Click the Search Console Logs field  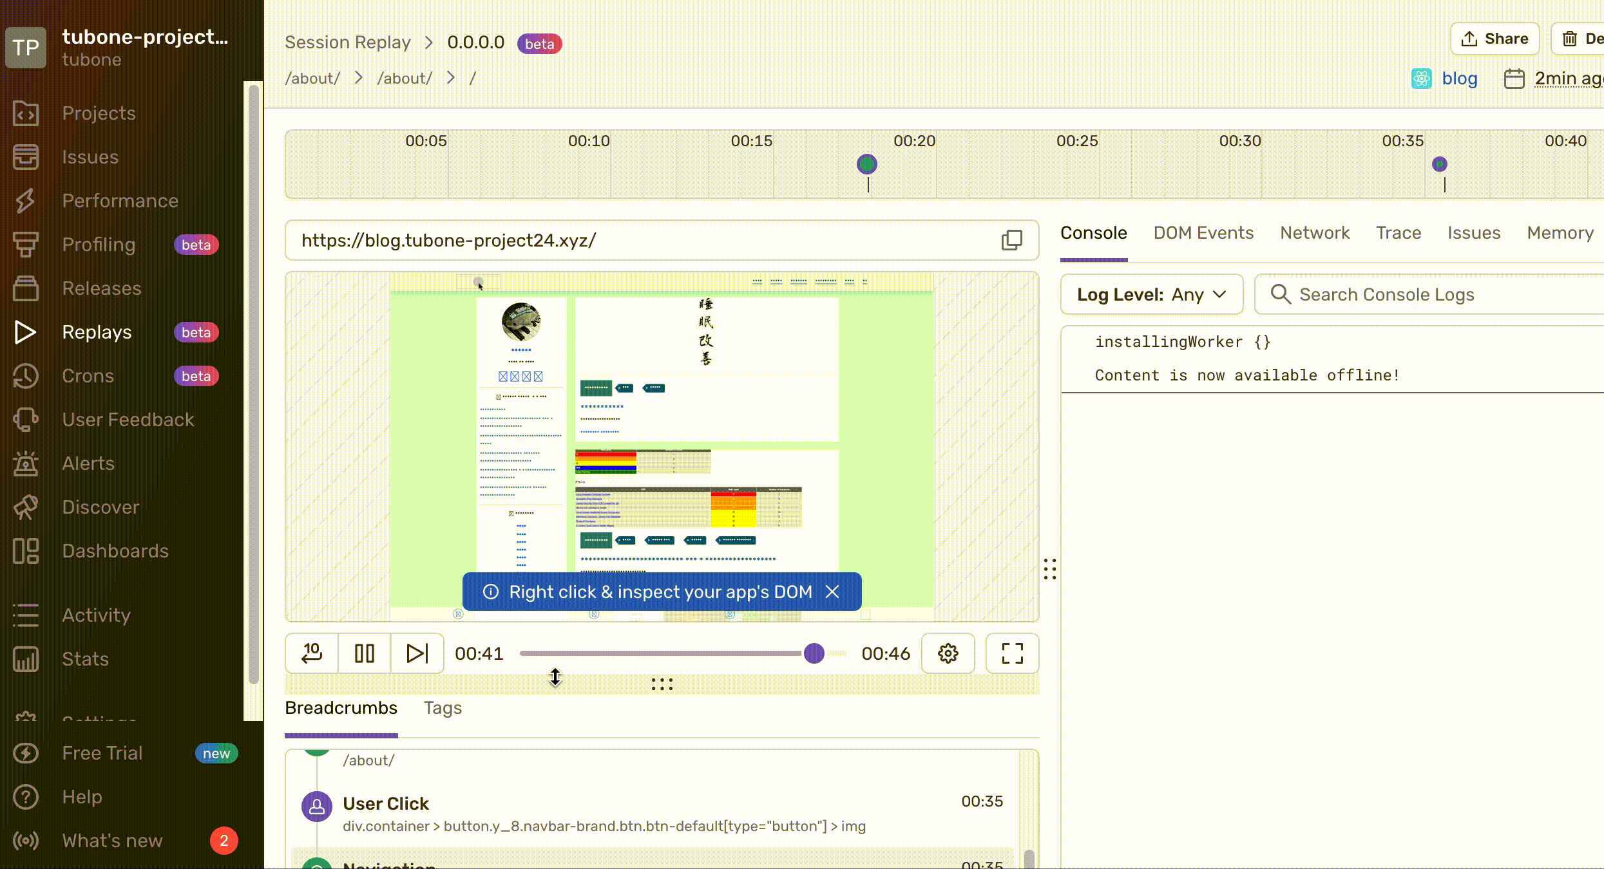1417,294
